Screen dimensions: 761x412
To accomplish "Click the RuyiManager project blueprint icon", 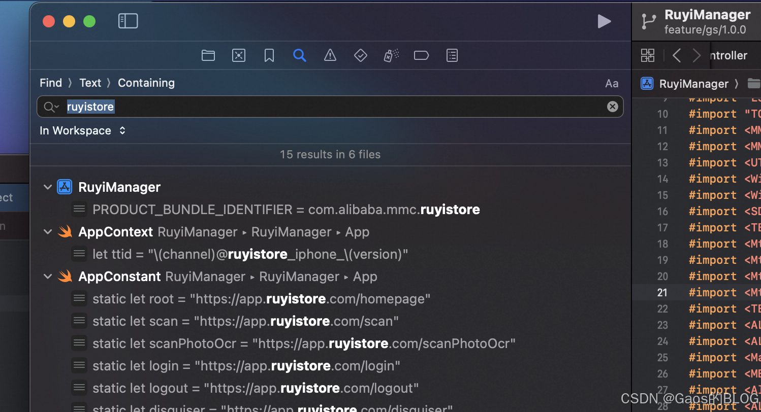I will tap(65, 187).
